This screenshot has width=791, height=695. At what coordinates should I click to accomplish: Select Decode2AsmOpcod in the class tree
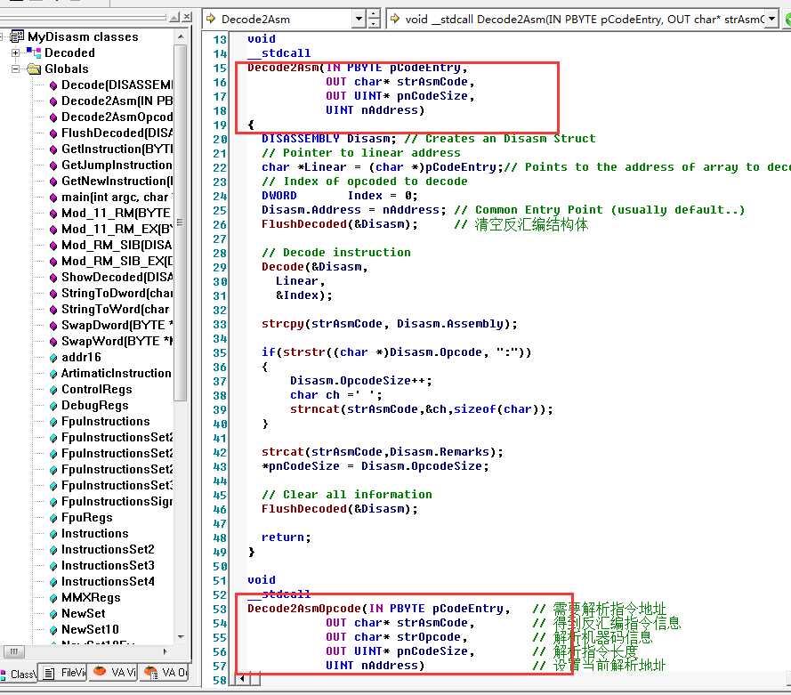pos(117,117)
